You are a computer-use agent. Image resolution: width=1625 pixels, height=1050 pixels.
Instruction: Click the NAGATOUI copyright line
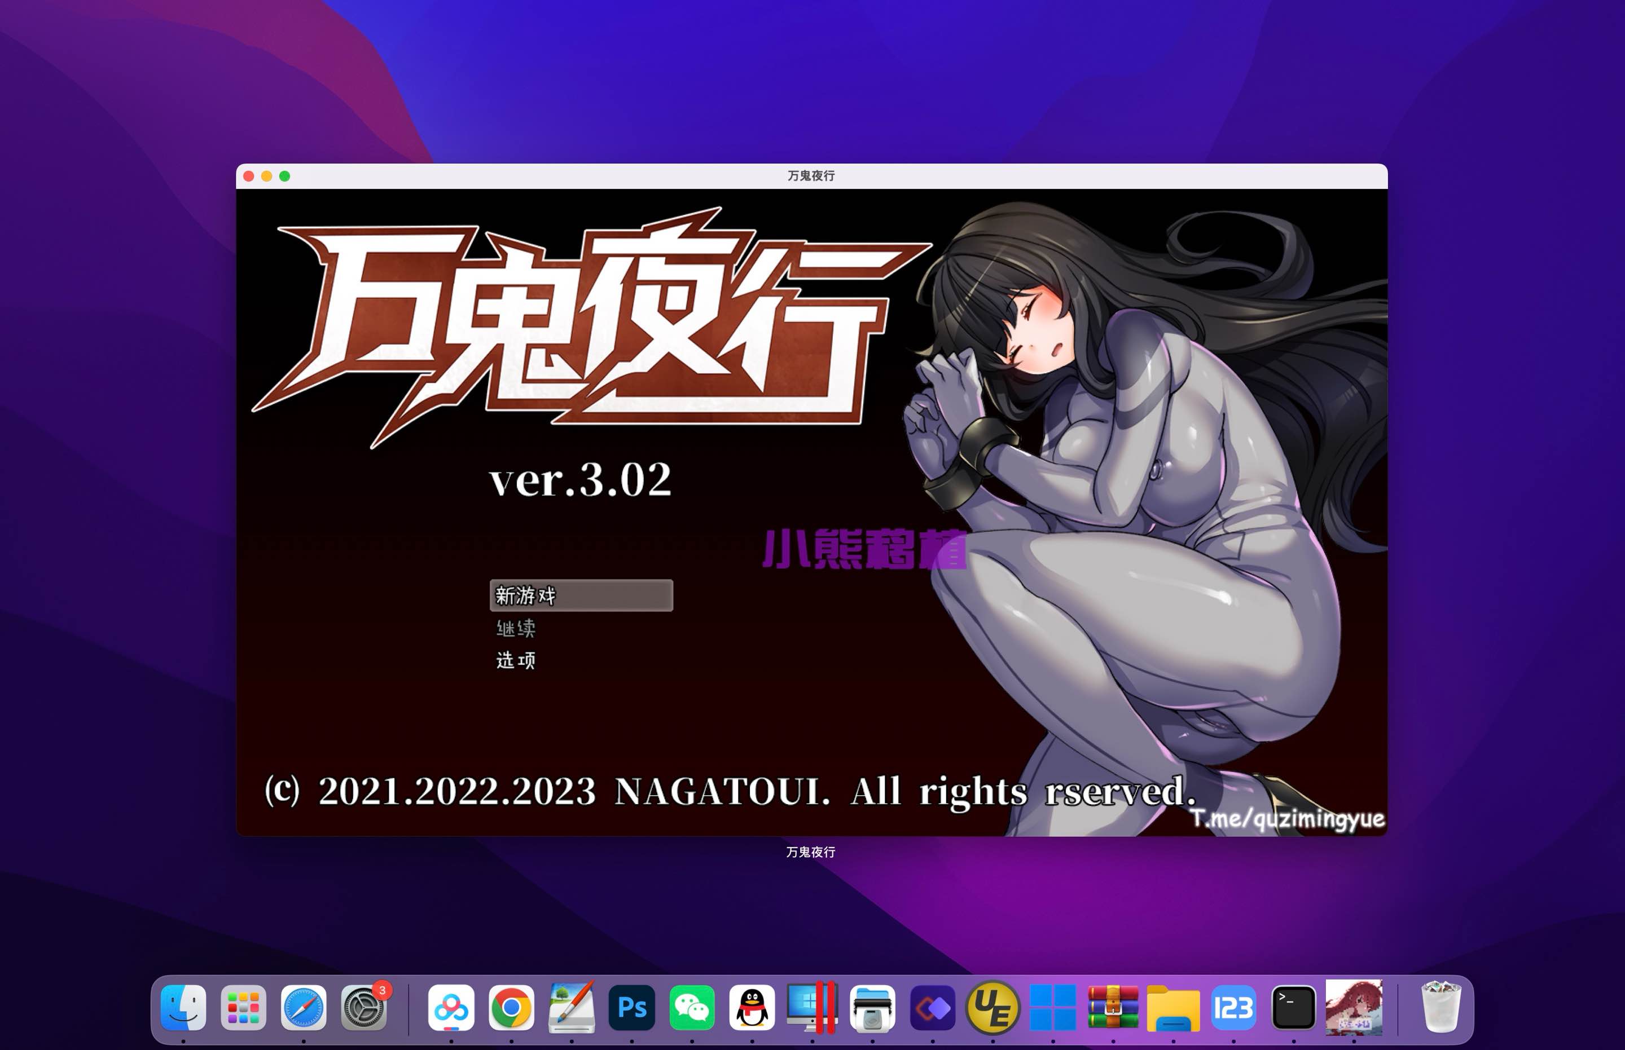click(x=730, y=792)
